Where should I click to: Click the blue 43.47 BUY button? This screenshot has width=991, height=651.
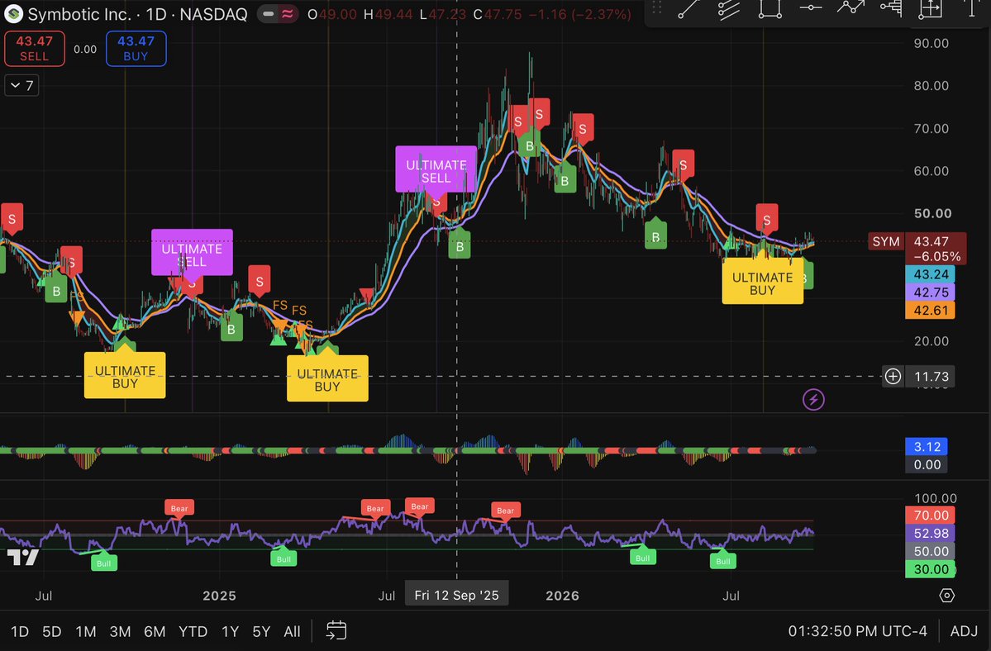pyautogui.click(x=136, y=49)
